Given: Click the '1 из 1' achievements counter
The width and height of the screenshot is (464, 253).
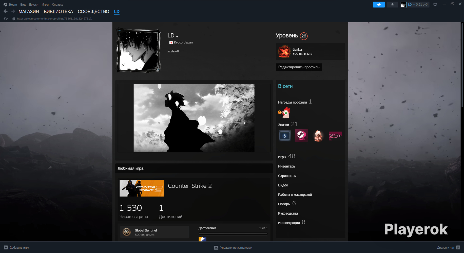Looking at the screenshot, I should [x=263, y=228].
